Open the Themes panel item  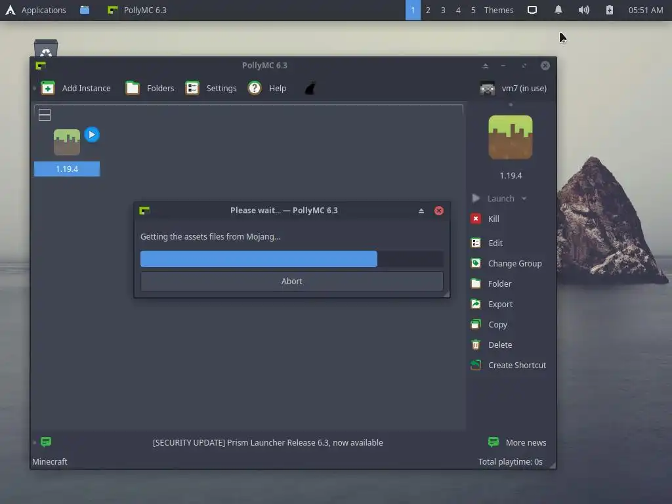point(499,10)
